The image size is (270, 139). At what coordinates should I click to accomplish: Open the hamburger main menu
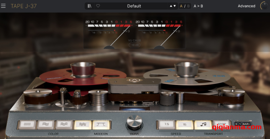3,6
